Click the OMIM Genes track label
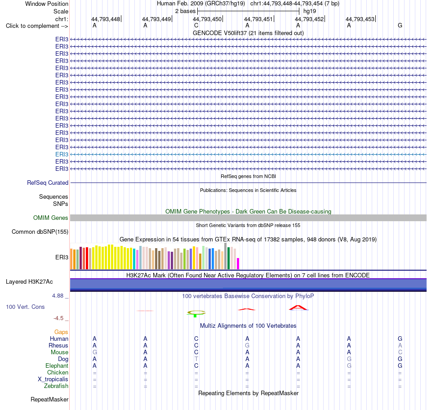Viewport: 427px width, 410px height. point(50,218)
